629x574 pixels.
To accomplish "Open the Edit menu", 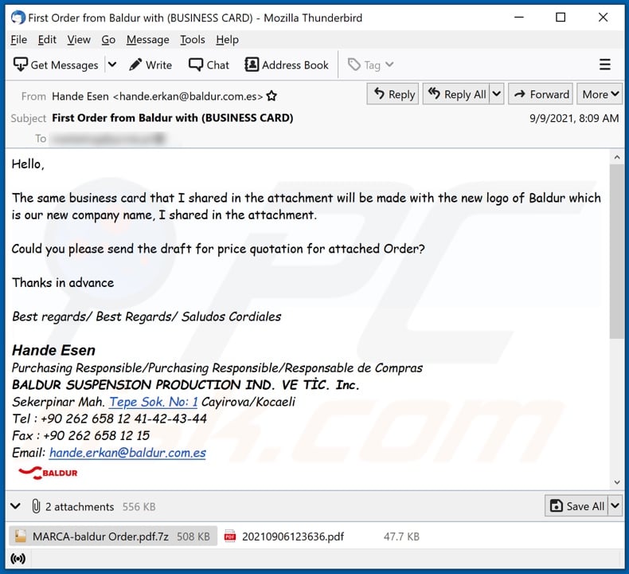I will [x=47, y=40].
